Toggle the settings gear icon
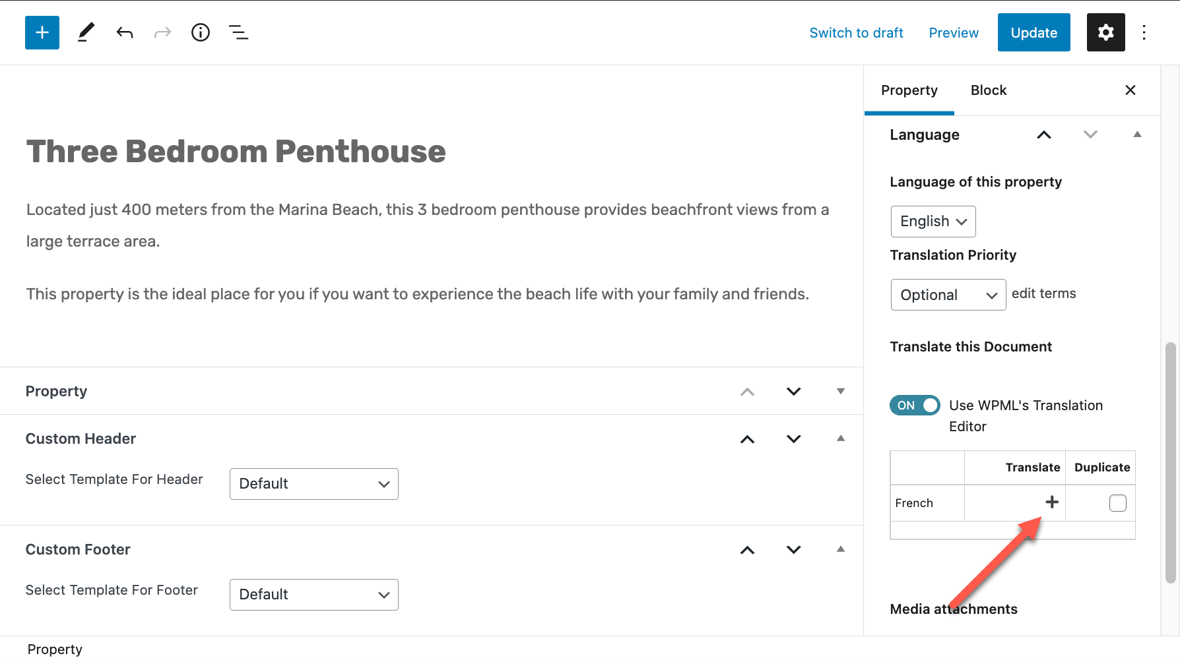The height and width of the screenshot is (662, 1180). coord(1106,32)
